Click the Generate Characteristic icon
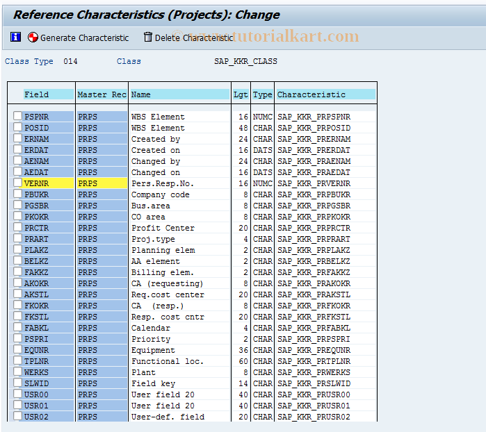Screen dimensions: 486x432 pos(33,38)
